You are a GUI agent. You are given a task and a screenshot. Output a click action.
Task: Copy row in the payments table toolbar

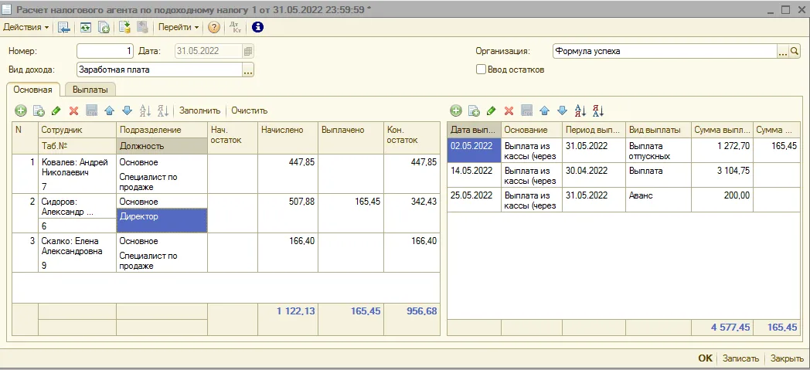coord(474,110)
